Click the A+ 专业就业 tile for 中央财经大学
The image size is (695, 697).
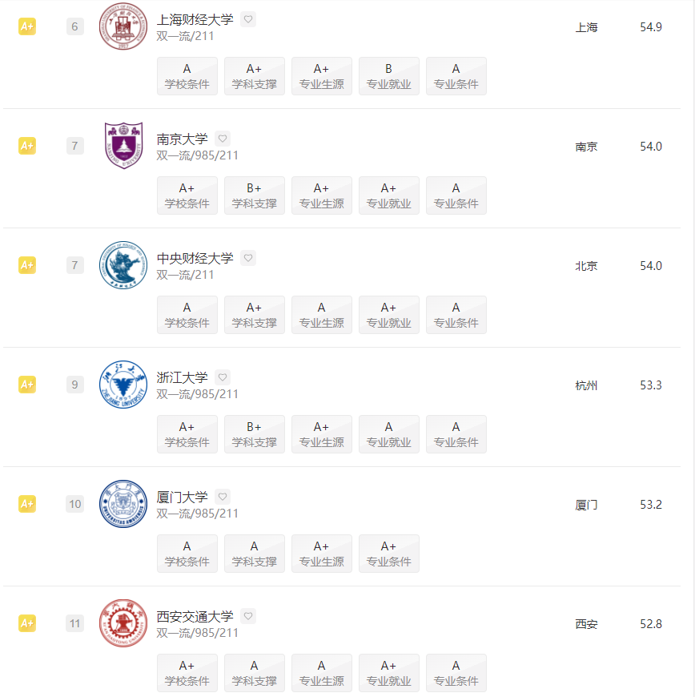click(x=389, y=315)
